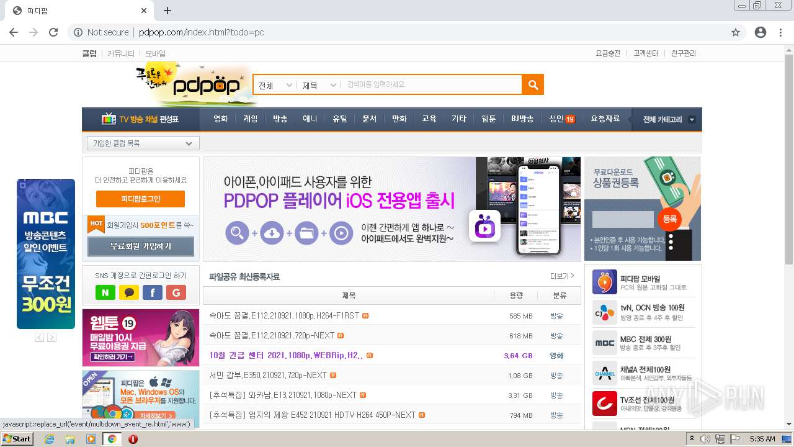Image resolution: width=794 pixels, height=447 pixels.
Task: Open the 성인 19 category
Action: [562, 119]
